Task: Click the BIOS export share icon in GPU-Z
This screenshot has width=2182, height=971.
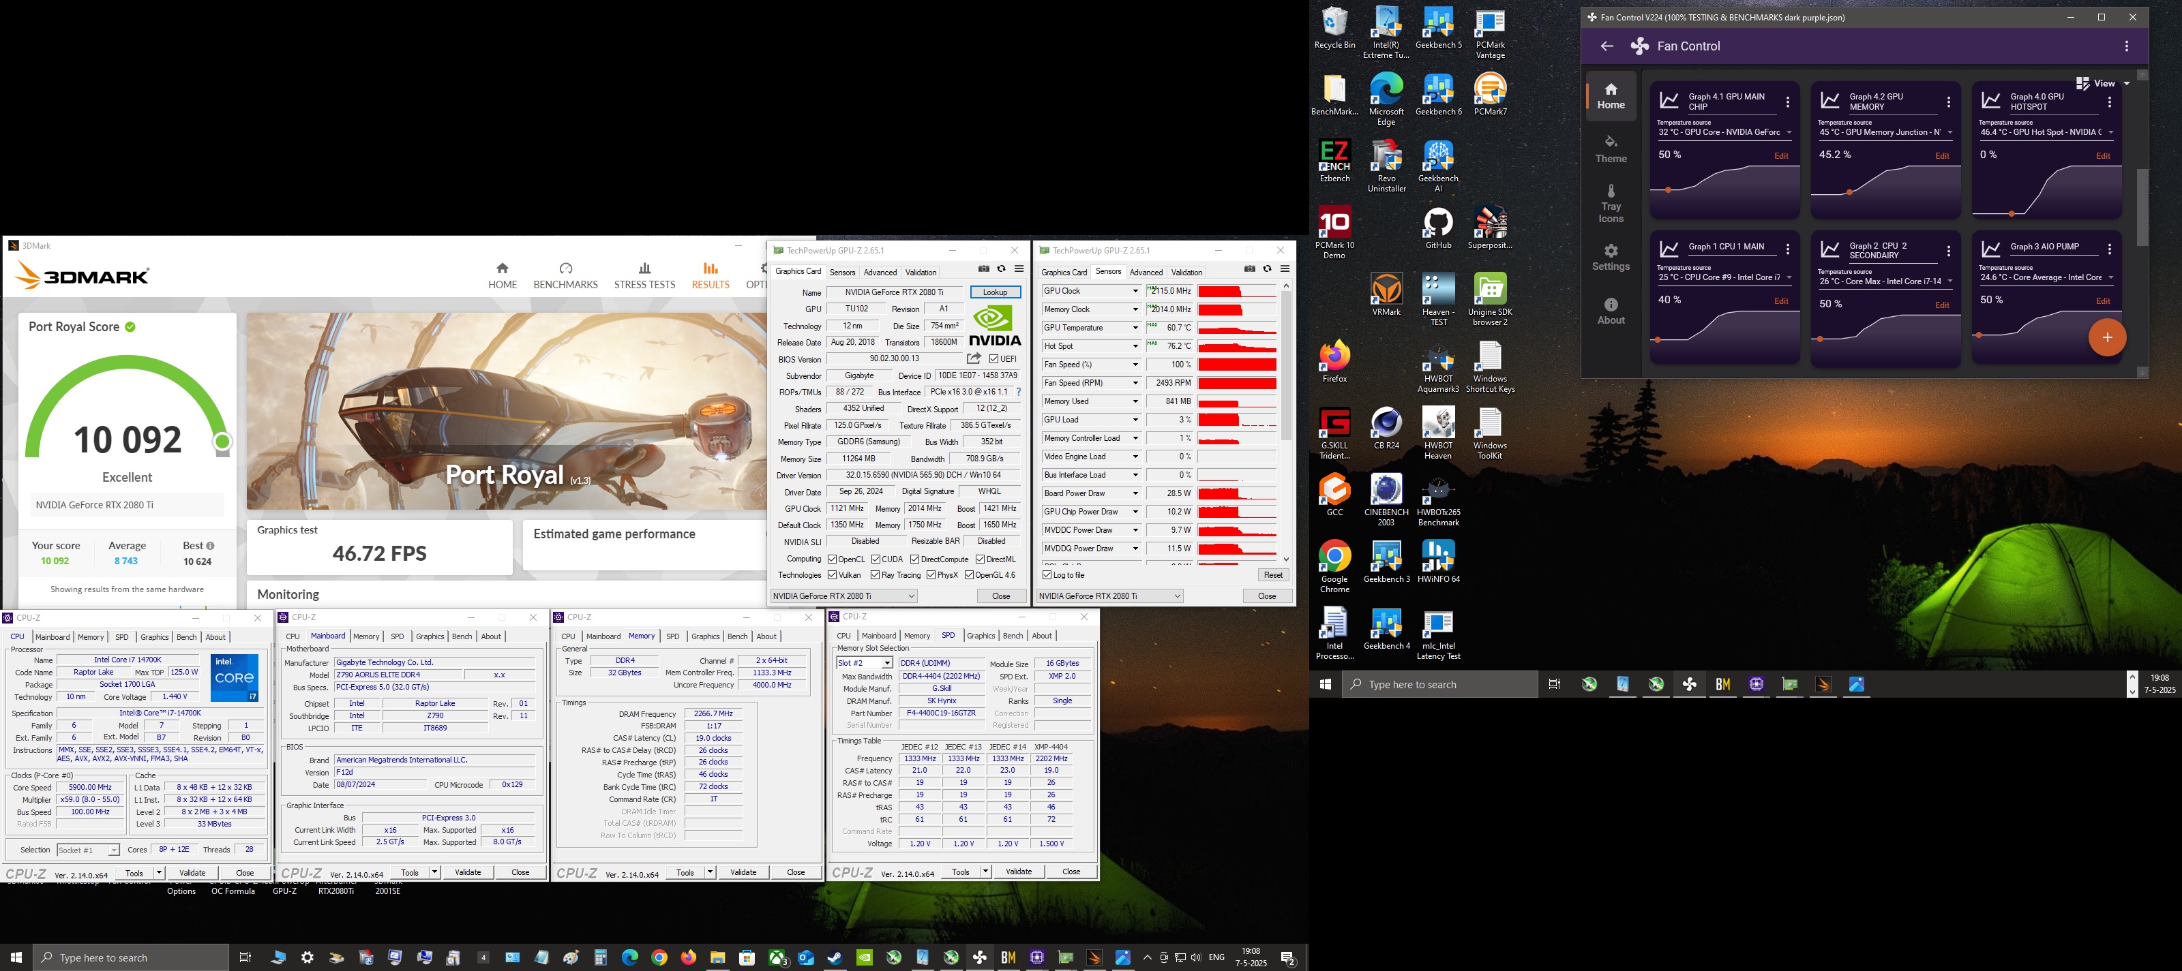Action: pos(974,359)
